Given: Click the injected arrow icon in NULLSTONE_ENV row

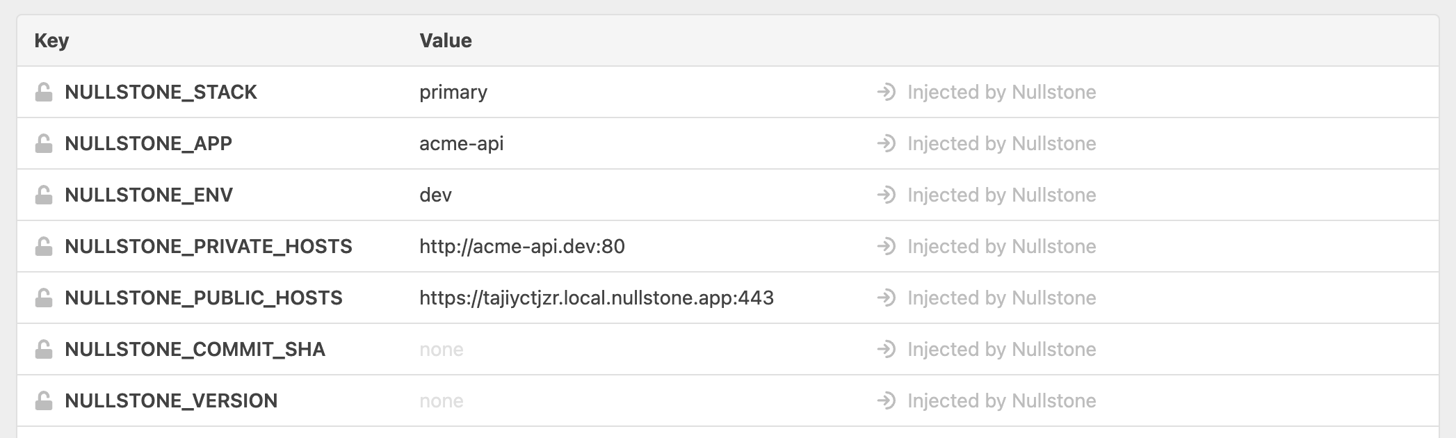Looking at the screenshot, I should 886,195.
